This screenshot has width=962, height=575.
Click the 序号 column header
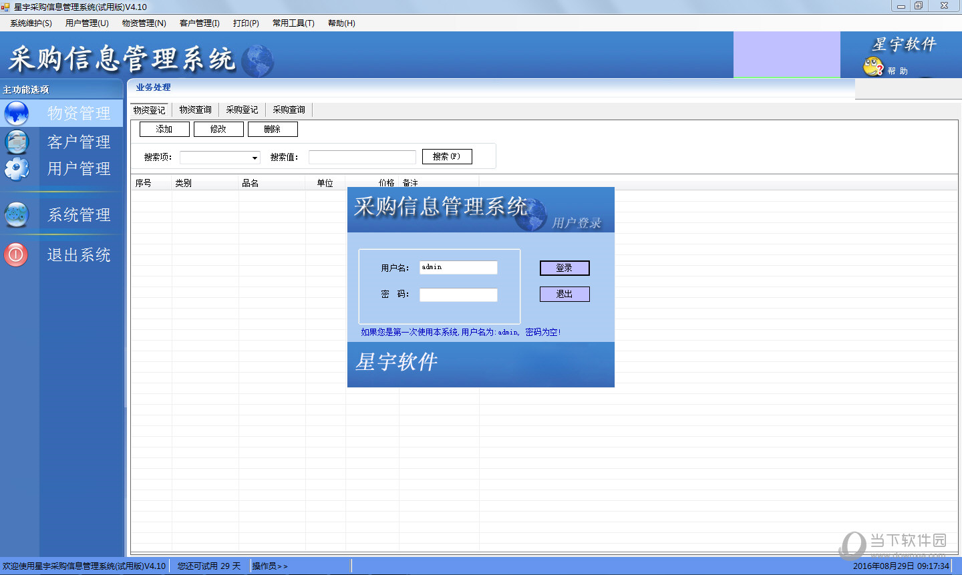(152, 183)
